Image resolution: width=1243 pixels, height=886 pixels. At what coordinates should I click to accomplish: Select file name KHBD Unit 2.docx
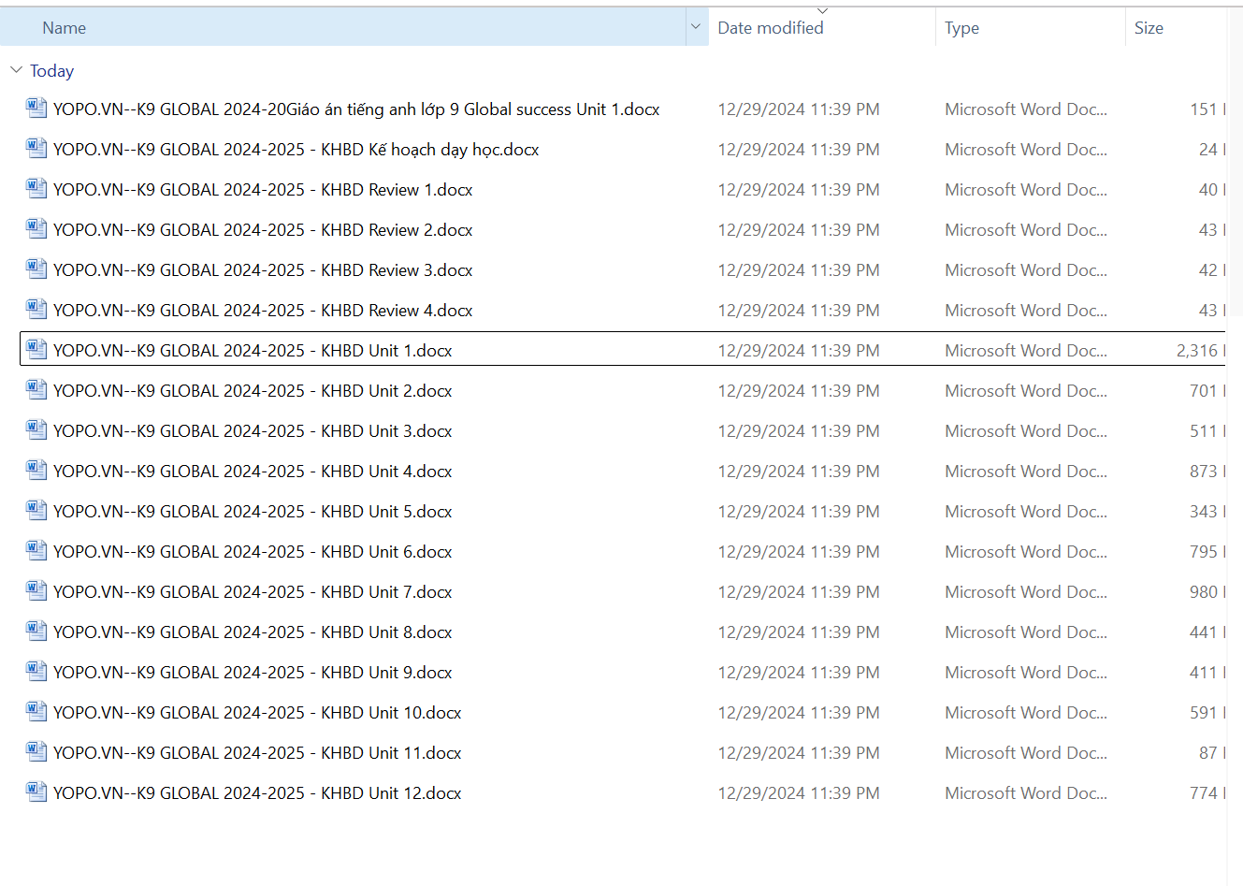pos(253,391)
